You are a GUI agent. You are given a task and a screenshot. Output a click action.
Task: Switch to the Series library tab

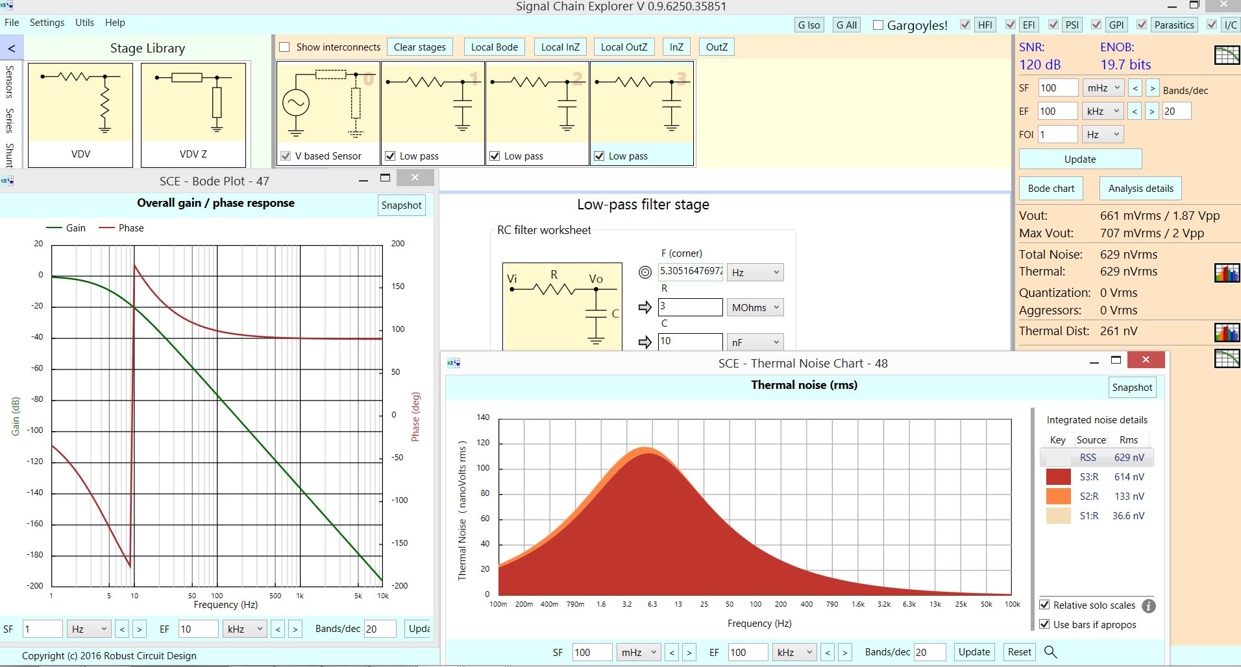tap(9, 121)
